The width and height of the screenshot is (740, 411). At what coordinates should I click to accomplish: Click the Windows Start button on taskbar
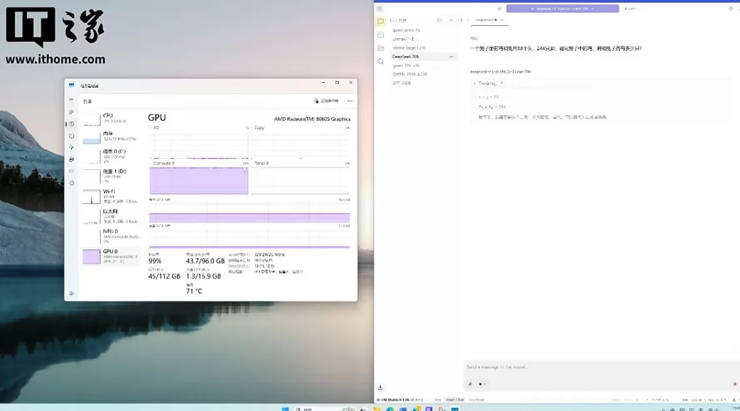[x=285, y=409]
